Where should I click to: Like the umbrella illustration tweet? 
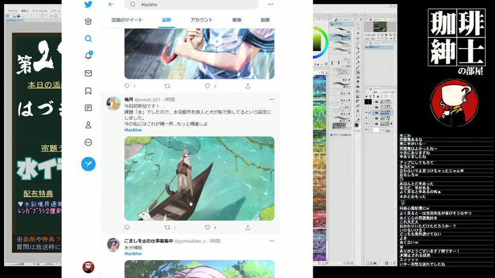pyautogui.click(x=207, y=86)
